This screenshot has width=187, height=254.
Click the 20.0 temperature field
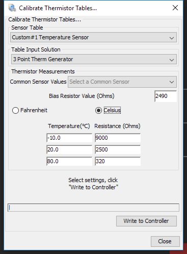(69, 149)
